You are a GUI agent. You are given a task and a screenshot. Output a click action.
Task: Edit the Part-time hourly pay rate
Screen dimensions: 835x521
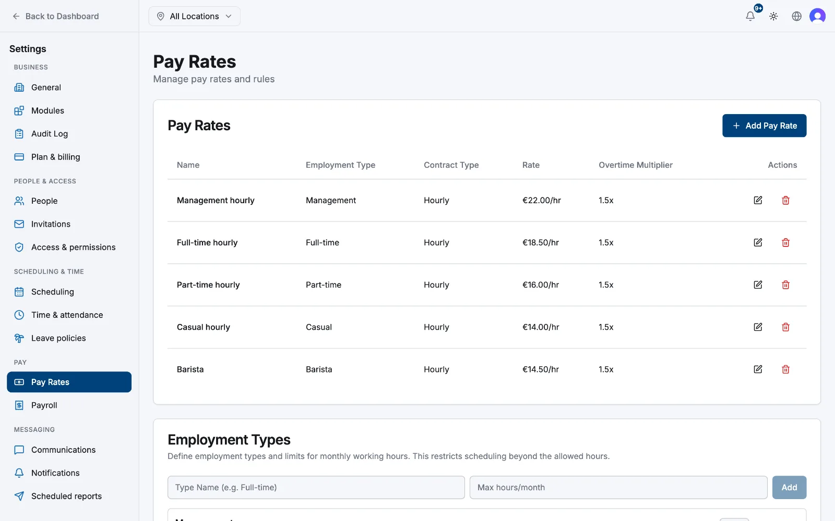point(758,284)
